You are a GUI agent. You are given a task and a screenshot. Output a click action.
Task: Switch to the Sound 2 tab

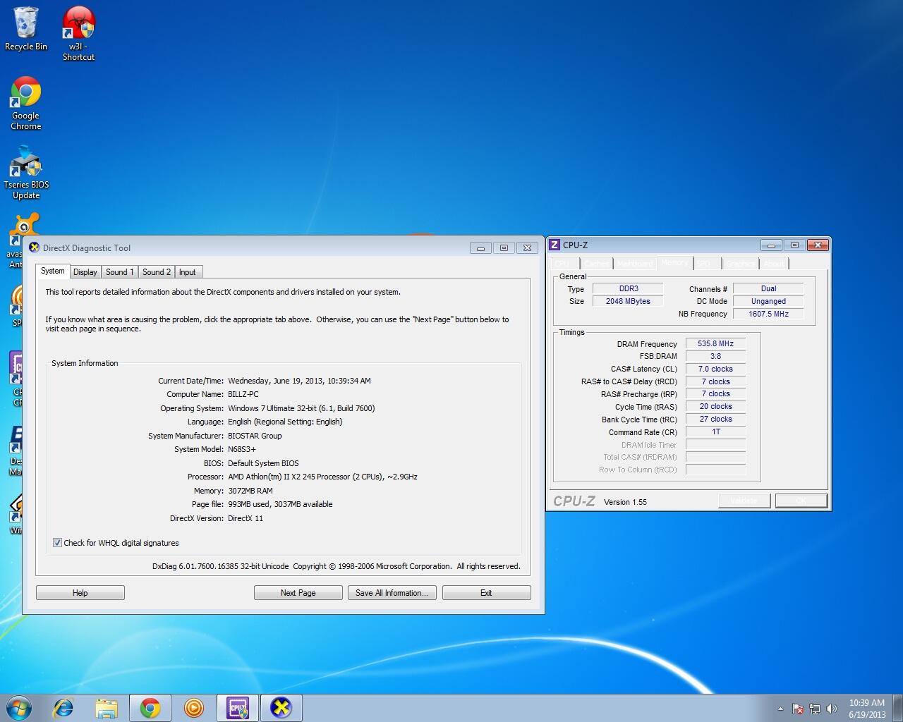156,272
